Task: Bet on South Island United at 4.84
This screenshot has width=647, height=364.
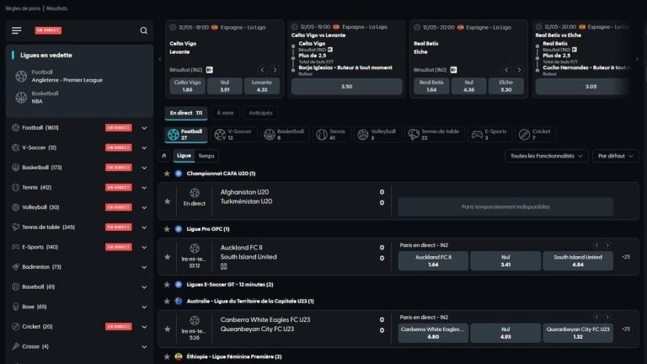Action: (578, 261)
